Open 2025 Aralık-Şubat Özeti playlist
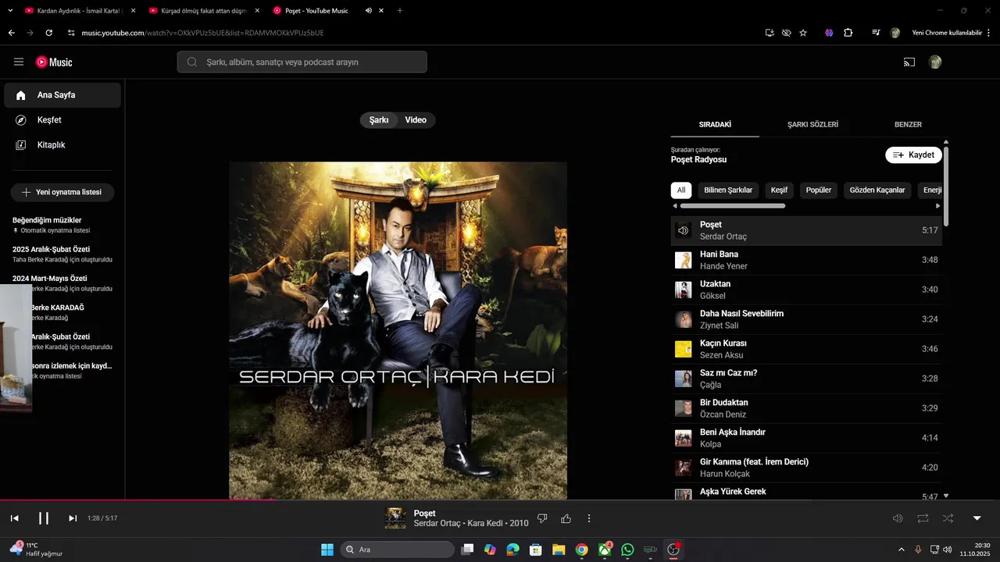1000x562 pixels. click(x=62, y=254)
